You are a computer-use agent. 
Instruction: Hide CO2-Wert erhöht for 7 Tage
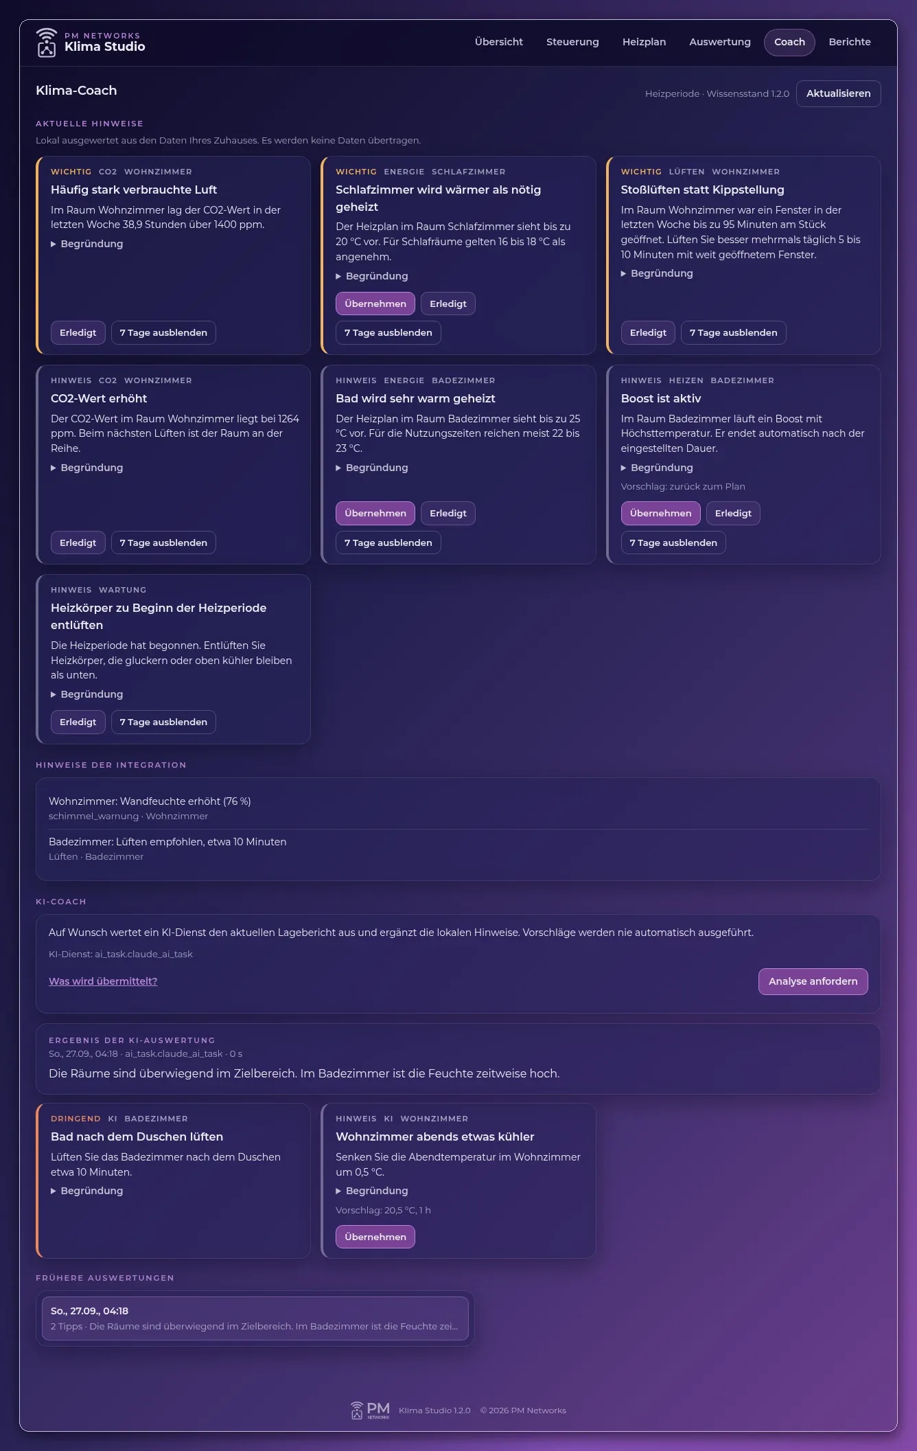(163, 542)
